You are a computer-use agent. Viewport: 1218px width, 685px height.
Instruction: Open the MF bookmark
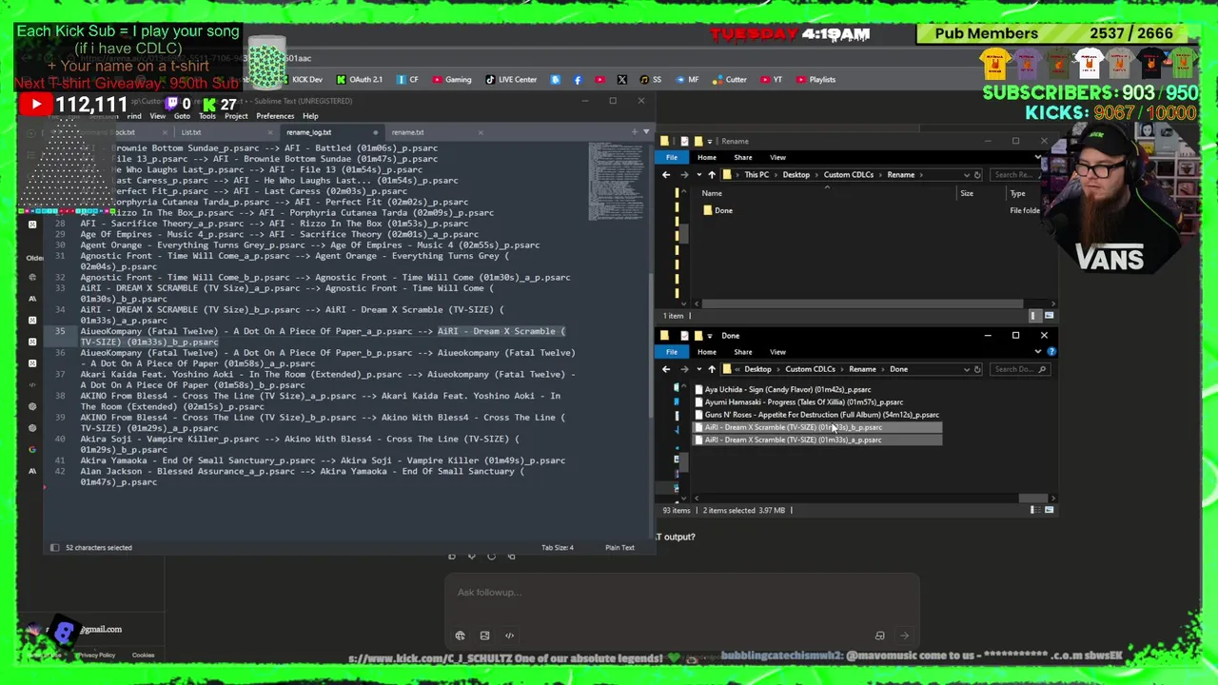point(687,80)
